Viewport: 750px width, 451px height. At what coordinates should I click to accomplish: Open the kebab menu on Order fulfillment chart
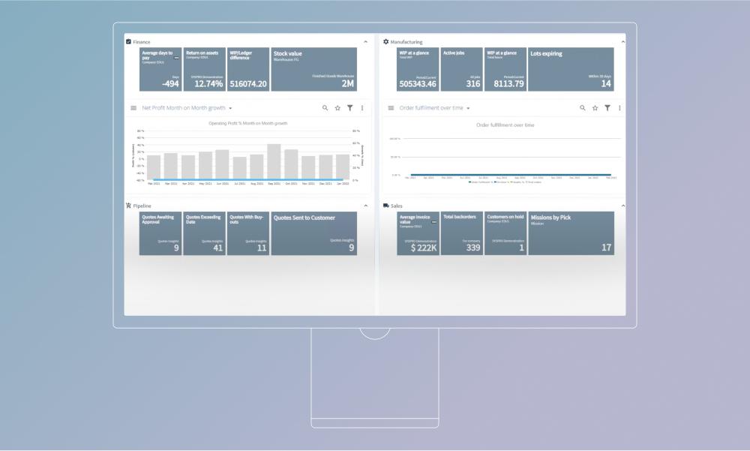619,107
